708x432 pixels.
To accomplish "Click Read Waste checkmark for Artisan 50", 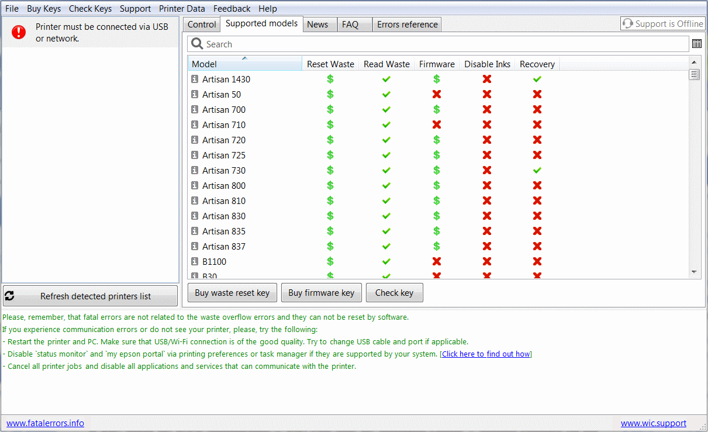I will [386, 94].
